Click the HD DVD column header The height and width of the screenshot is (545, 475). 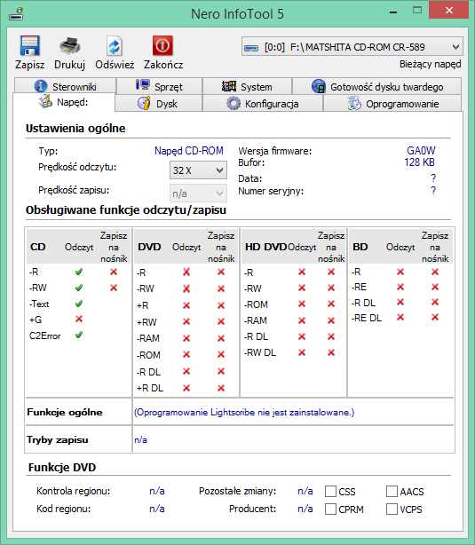pyautogui.click(x=265, y=247)
